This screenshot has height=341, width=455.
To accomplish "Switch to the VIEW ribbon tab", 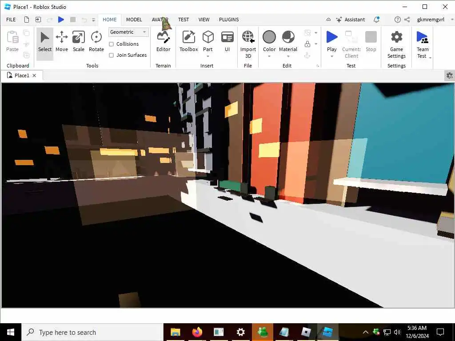I will click(x=204, y=20).
